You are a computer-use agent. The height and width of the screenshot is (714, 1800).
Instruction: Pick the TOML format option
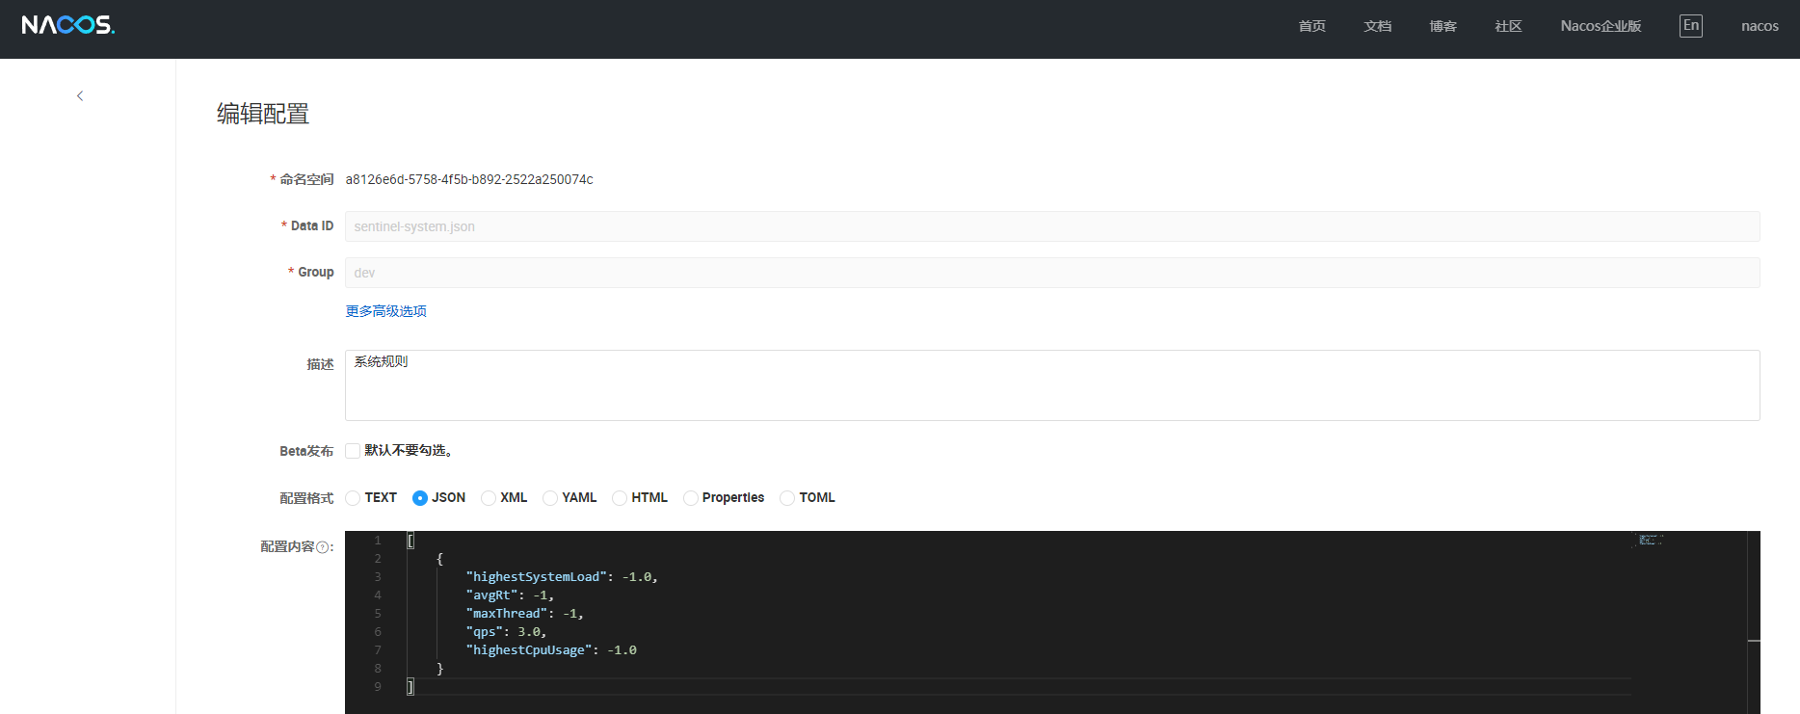[x=787, y=498]
